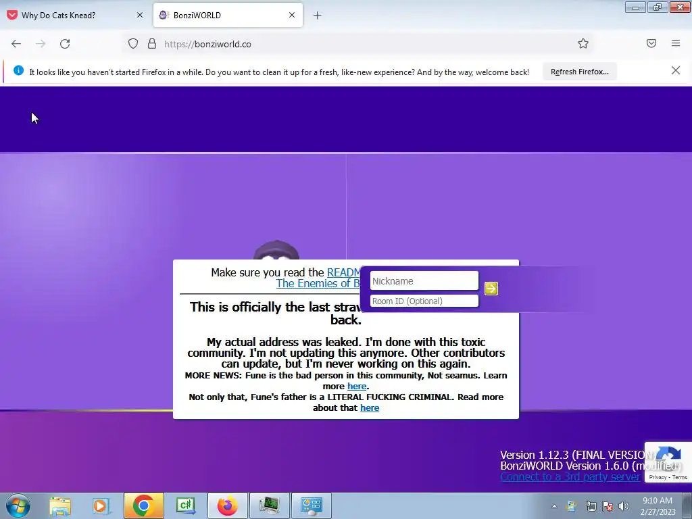
Task: Open the Windows Start orb
Action: coord(18,505)
